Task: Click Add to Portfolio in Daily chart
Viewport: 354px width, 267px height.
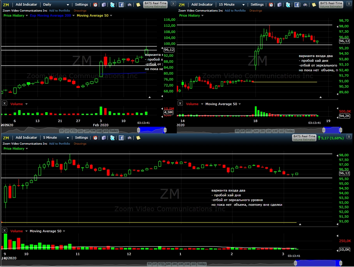Action: (59, 11)
